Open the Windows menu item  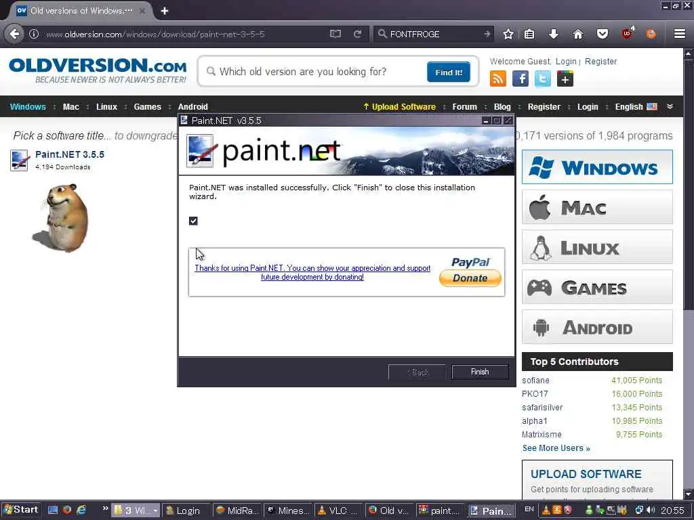click(x=28, y=106)
